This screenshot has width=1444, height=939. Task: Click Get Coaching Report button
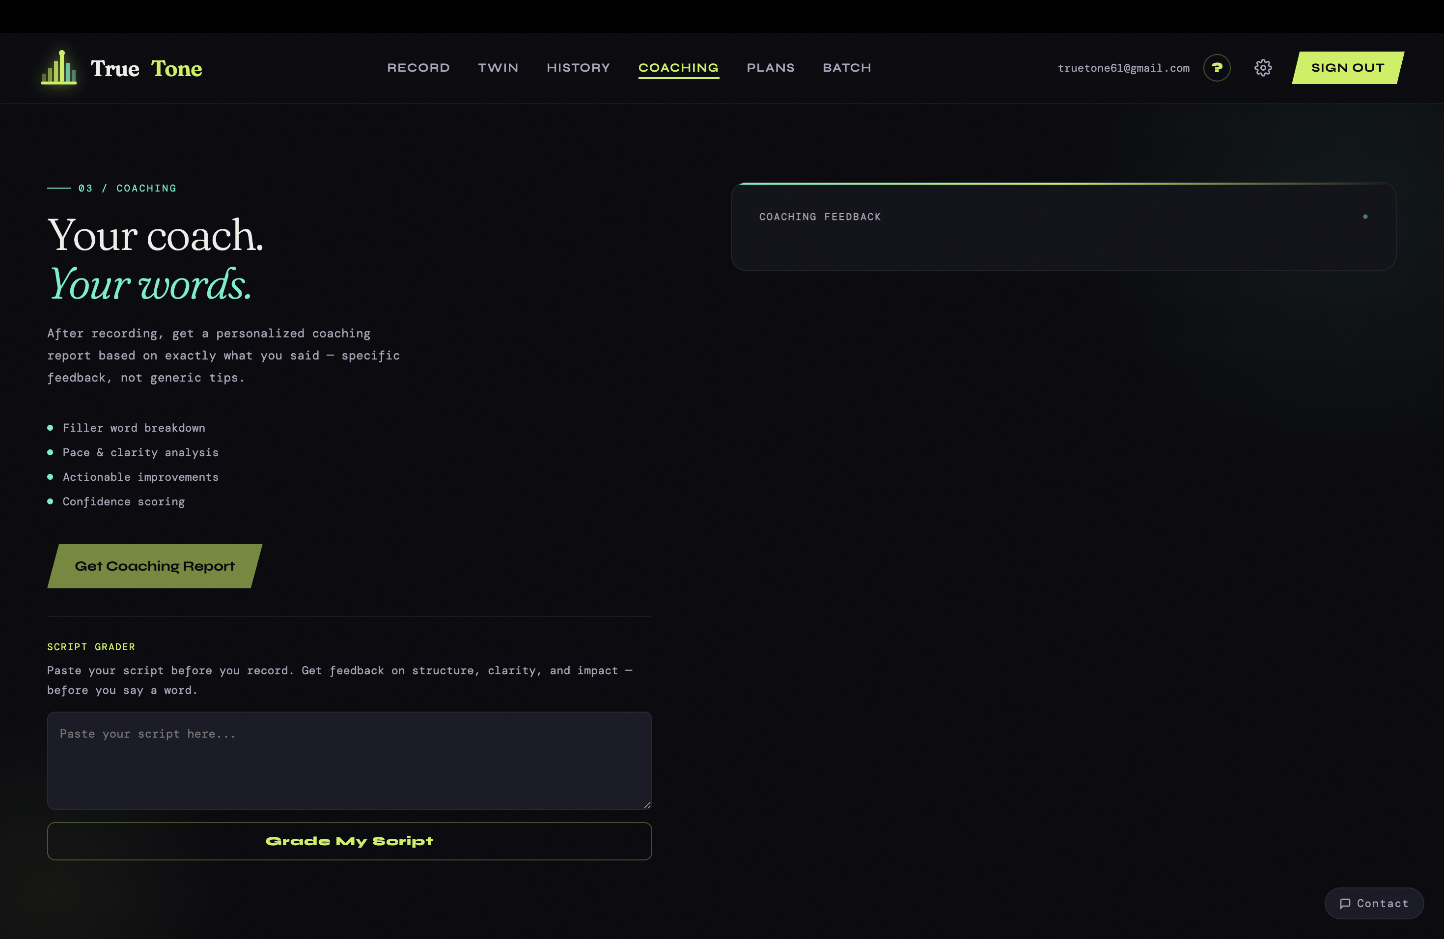(154, 566)
